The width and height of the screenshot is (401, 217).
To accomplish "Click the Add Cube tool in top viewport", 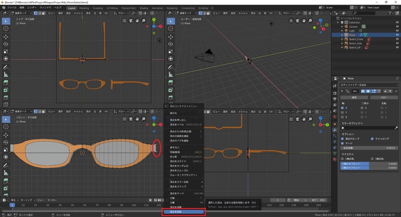I will (6, 82).
